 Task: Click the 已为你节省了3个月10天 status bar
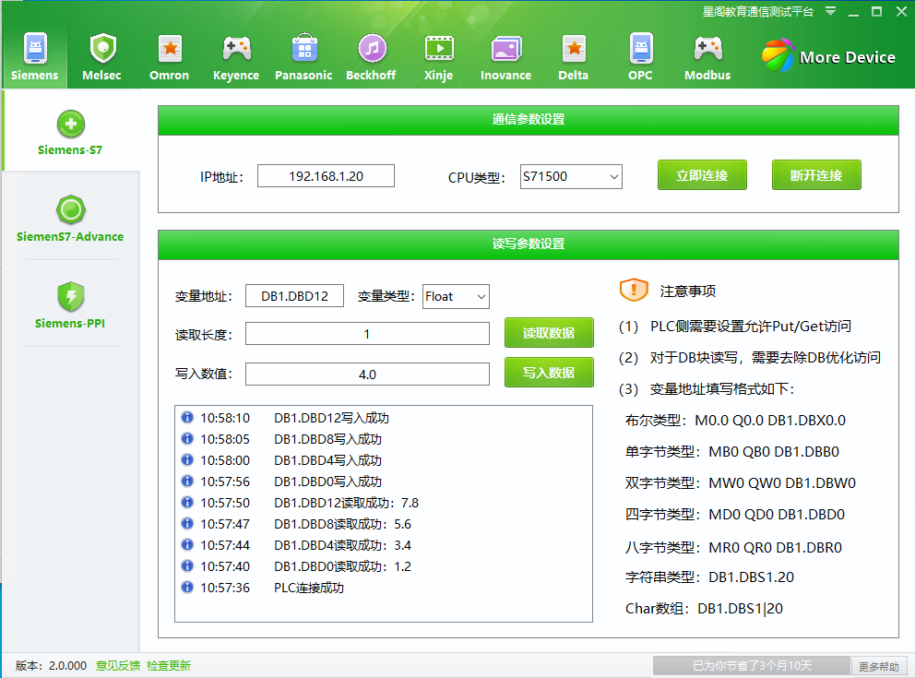(752, 666)
